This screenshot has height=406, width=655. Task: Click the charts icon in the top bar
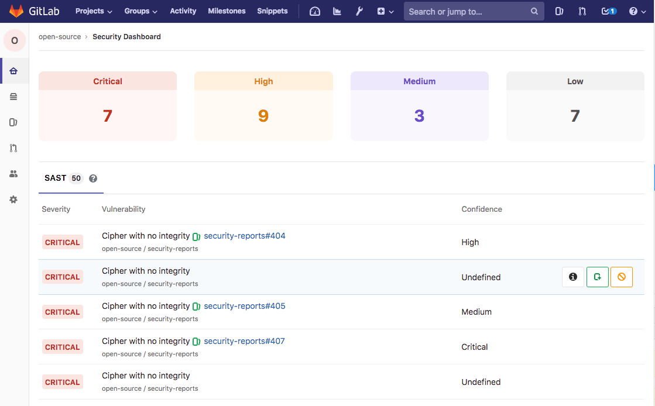click(x=337, y=11)
